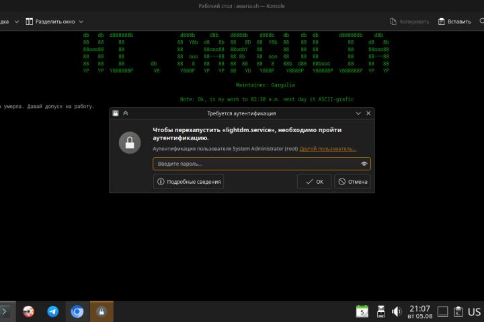Click the Отмена button

click(352, 182)
